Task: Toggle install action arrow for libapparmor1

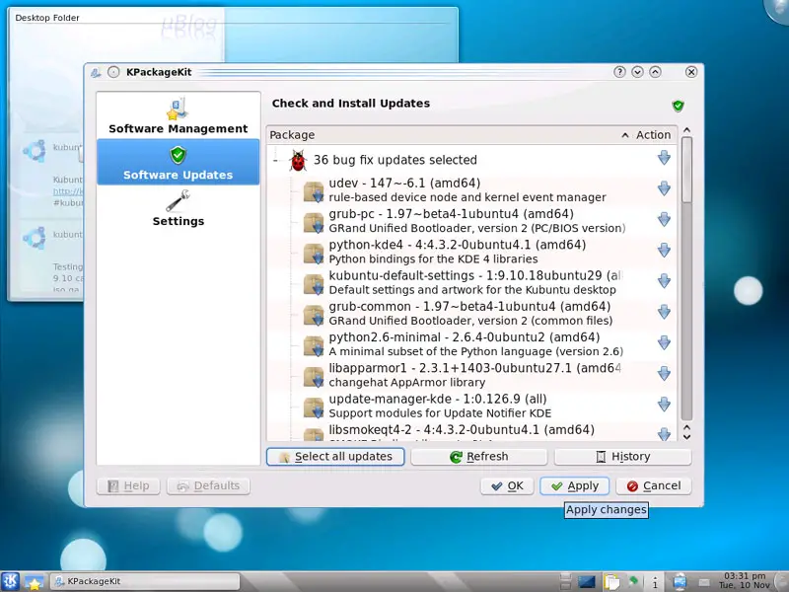Action: pos(664,374)
